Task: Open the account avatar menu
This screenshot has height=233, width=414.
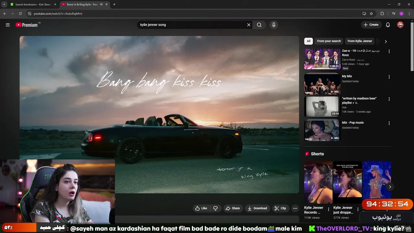Action: pyautogui.click(x=400, y=25)
